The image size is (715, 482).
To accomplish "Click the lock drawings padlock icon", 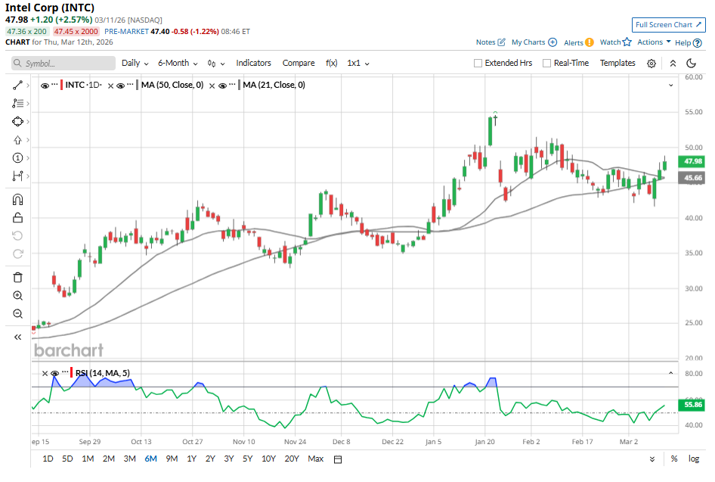I will tap(18, 218).
